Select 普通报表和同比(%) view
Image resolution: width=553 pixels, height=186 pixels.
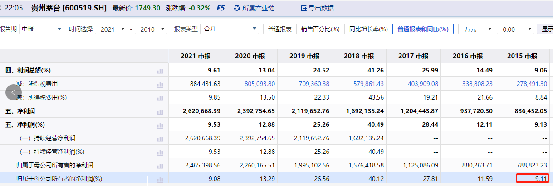423,29
